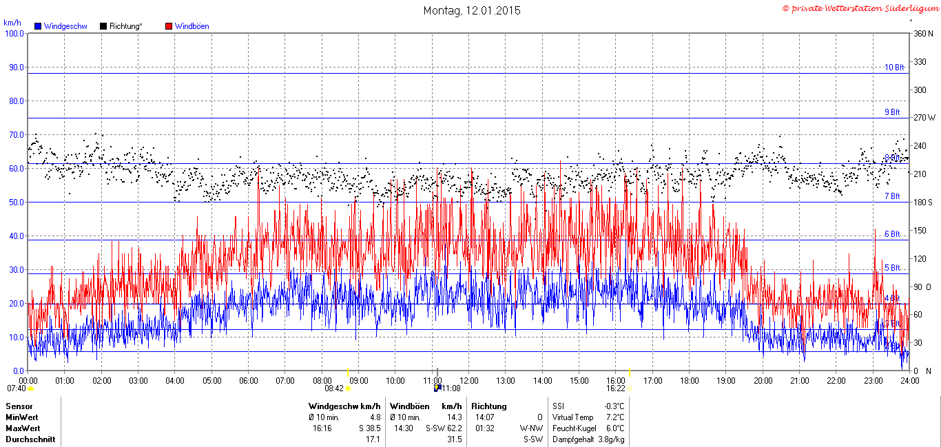Click the yellow tick marker near 09:00
The height and width of the screenshot is (447, 941).
pyautogui.click(x=347, y=372)
